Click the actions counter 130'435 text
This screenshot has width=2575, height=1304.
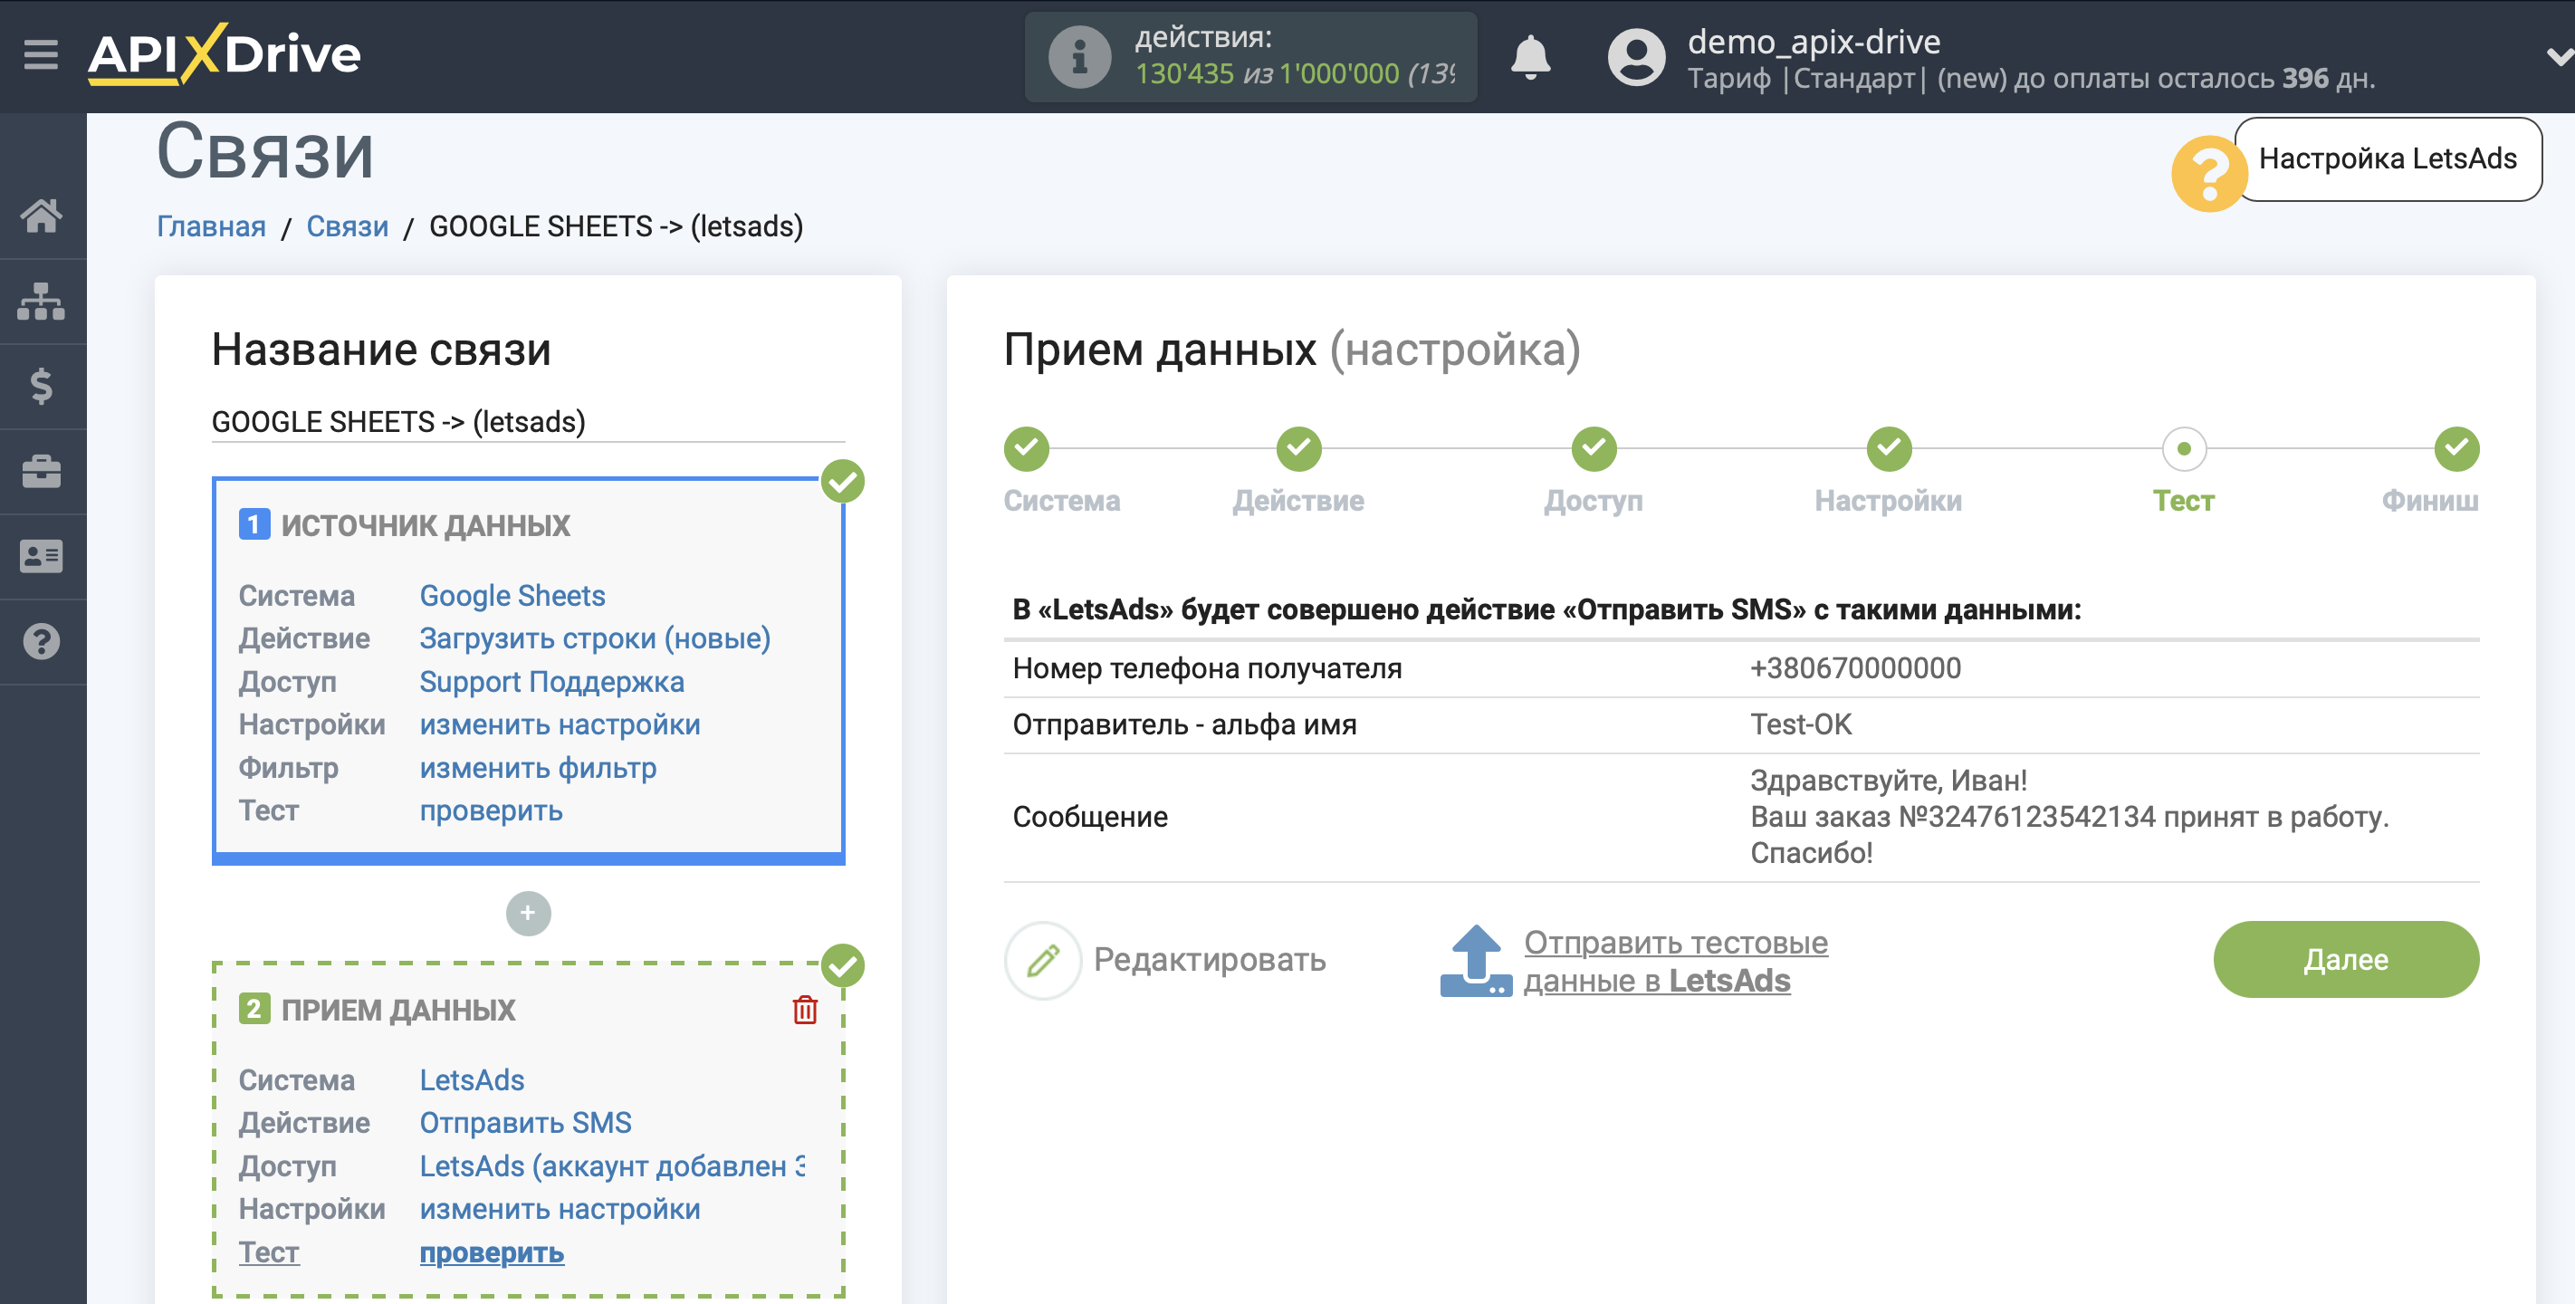click(1183, 74)
